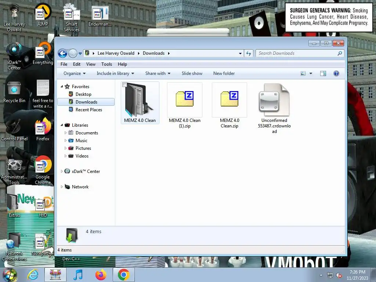
Task: Select Documents library in sidebar
Action: [x=87, y=133]
